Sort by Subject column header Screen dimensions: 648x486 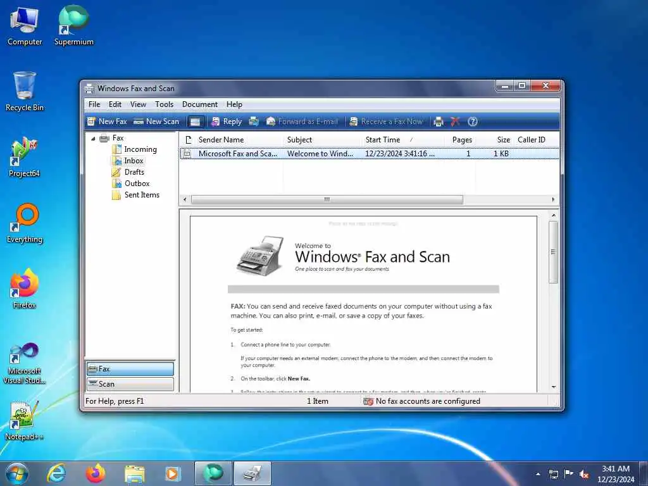tap(321, 140)
